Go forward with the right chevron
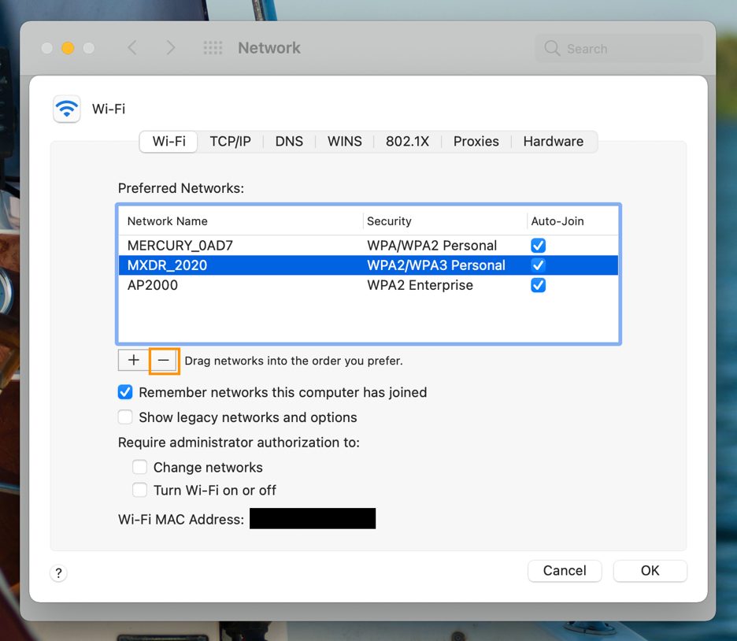 (x=171, y=48)
